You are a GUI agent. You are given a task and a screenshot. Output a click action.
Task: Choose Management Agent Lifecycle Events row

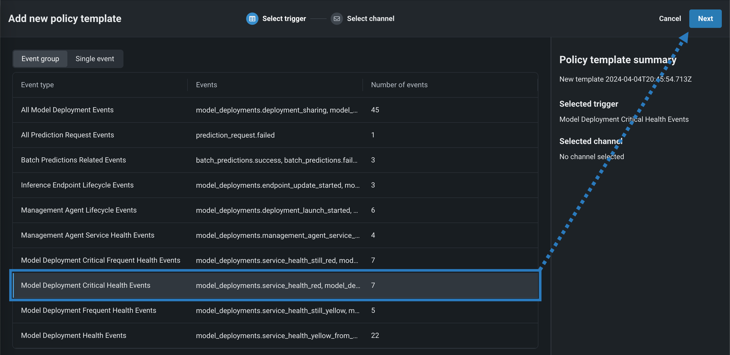pyautogui.click(x=79, y=210)
